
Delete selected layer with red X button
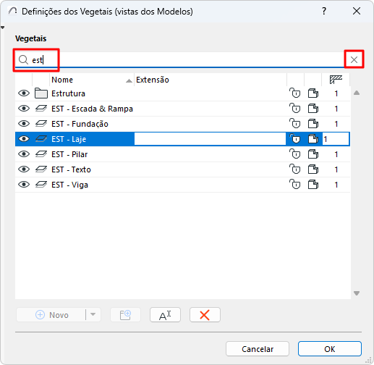point(205,315)
